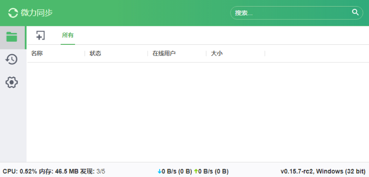Open the settings gear in sidebar
The width and height of the screenshot is (369, 177).
click(x=12, y=82)
